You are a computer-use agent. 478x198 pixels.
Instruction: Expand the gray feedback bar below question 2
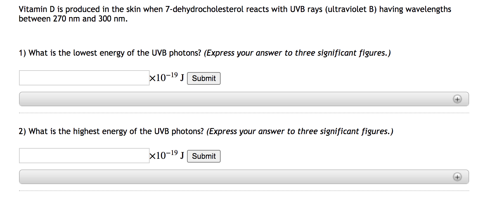coord(244,177)
